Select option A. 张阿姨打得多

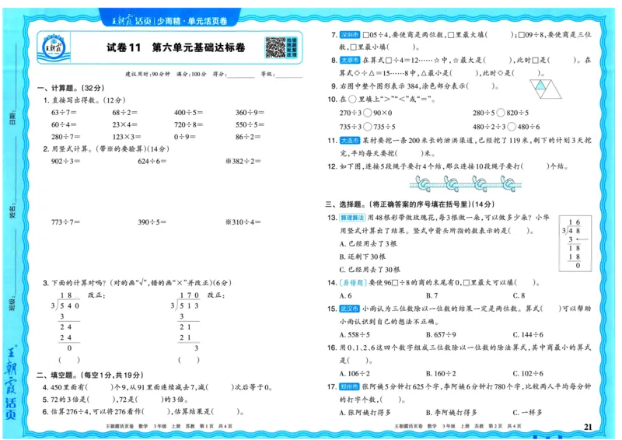365,413
